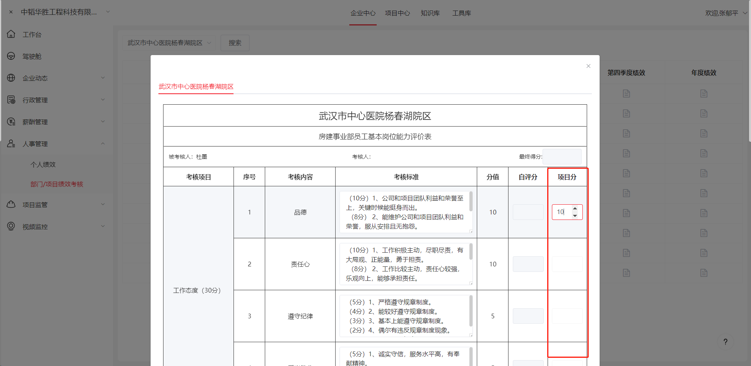Screen dimensions: 751x366
Task: Open the last document icon under 年度绩效
Action: pyautogui.click(x=704, y=273)
